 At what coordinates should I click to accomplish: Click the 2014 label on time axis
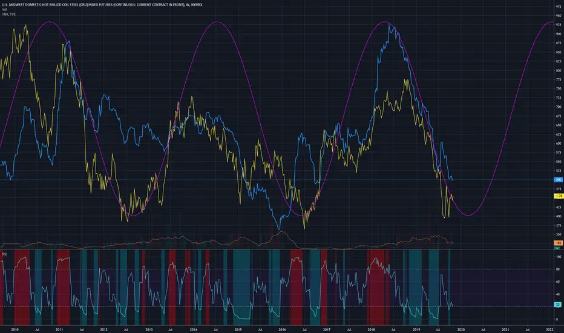pyautogui.click(x=193, y=329)
